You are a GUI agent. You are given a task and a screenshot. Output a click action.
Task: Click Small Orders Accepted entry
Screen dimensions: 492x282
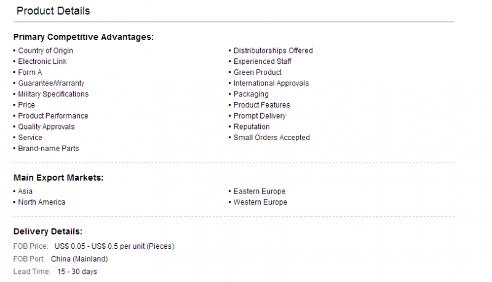point(272,138)
